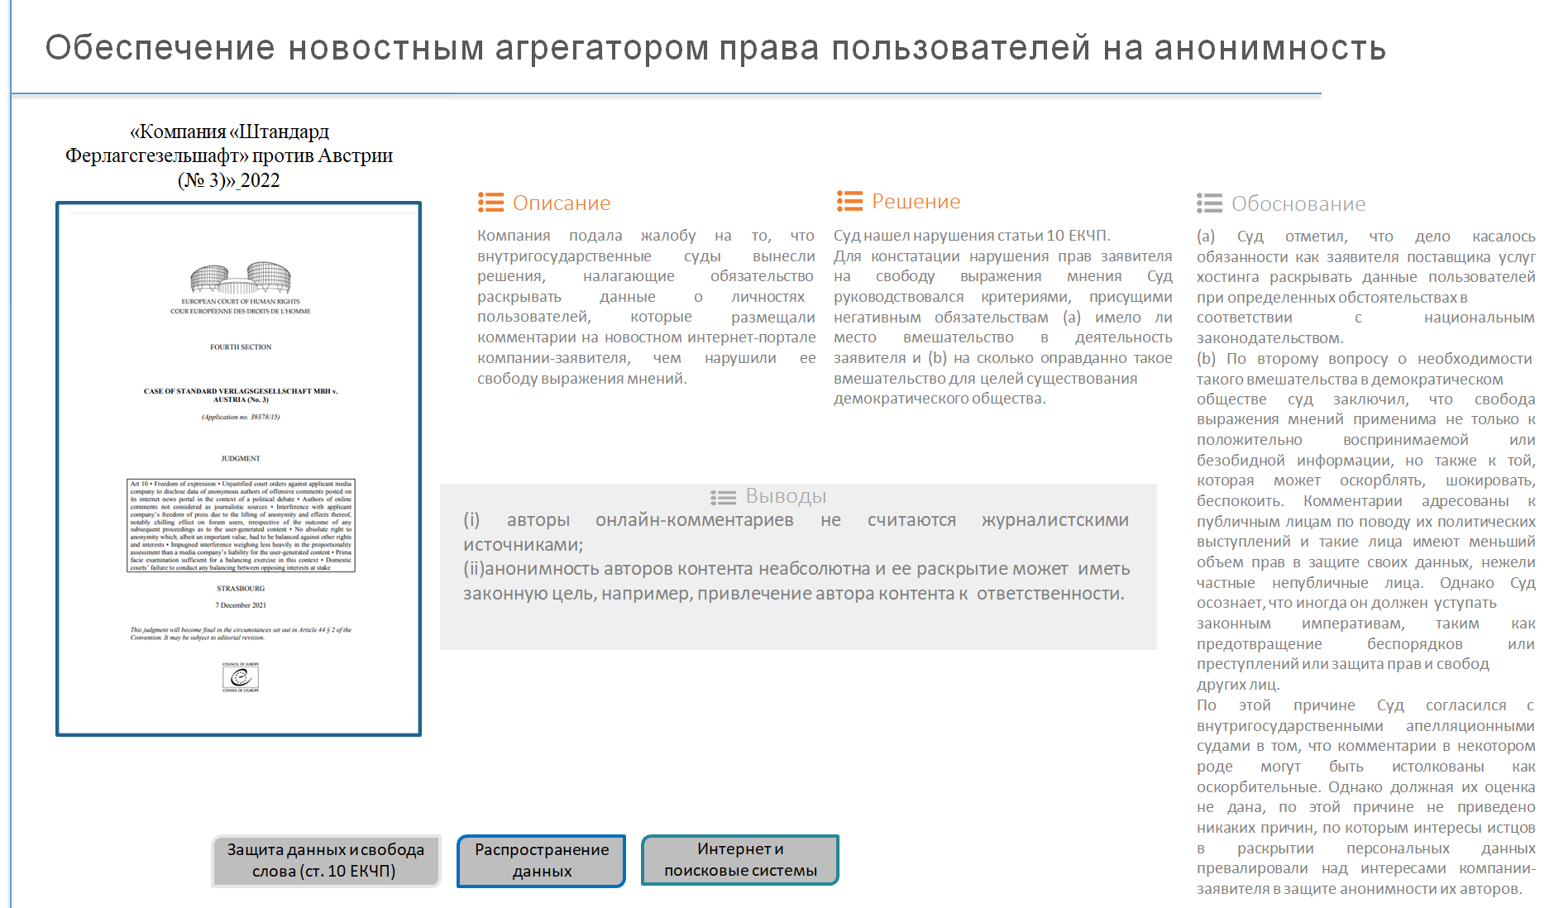This screenshot has height=908, width=1554.
Task: Click the list icon beside Описание
Action: point(490,203)
